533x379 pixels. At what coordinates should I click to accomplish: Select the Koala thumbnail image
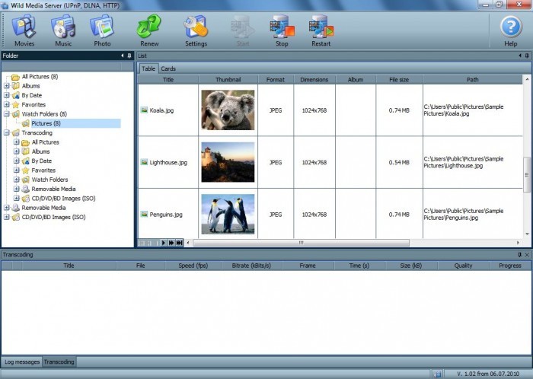[228, 110]
